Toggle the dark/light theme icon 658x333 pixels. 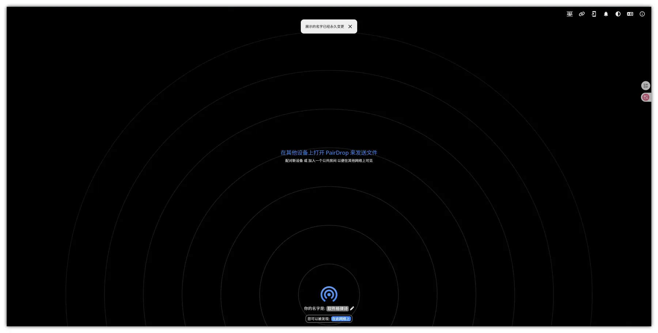618,14
